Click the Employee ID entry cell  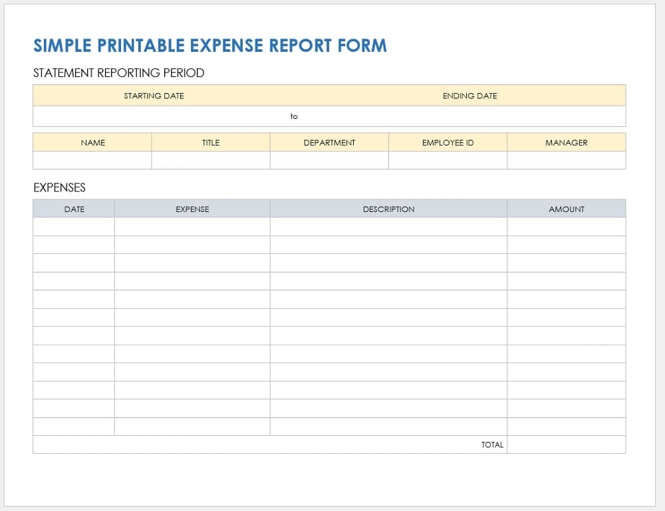click(447, 160)
